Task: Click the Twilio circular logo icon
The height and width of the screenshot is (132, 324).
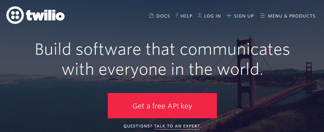Action: [15, 15]
